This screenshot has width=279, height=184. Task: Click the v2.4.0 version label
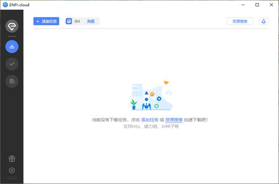pos(12,178)
